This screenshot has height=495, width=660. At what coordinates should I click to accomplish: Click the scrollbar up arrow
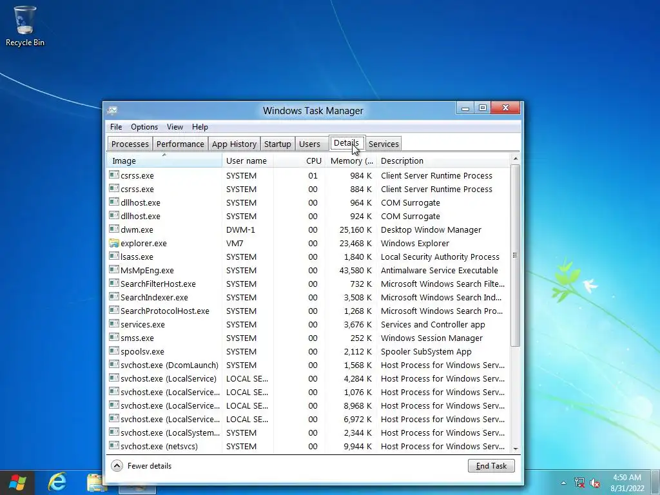[515, 159]
